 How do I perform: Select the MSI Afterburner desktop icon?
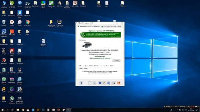(12, 100)
